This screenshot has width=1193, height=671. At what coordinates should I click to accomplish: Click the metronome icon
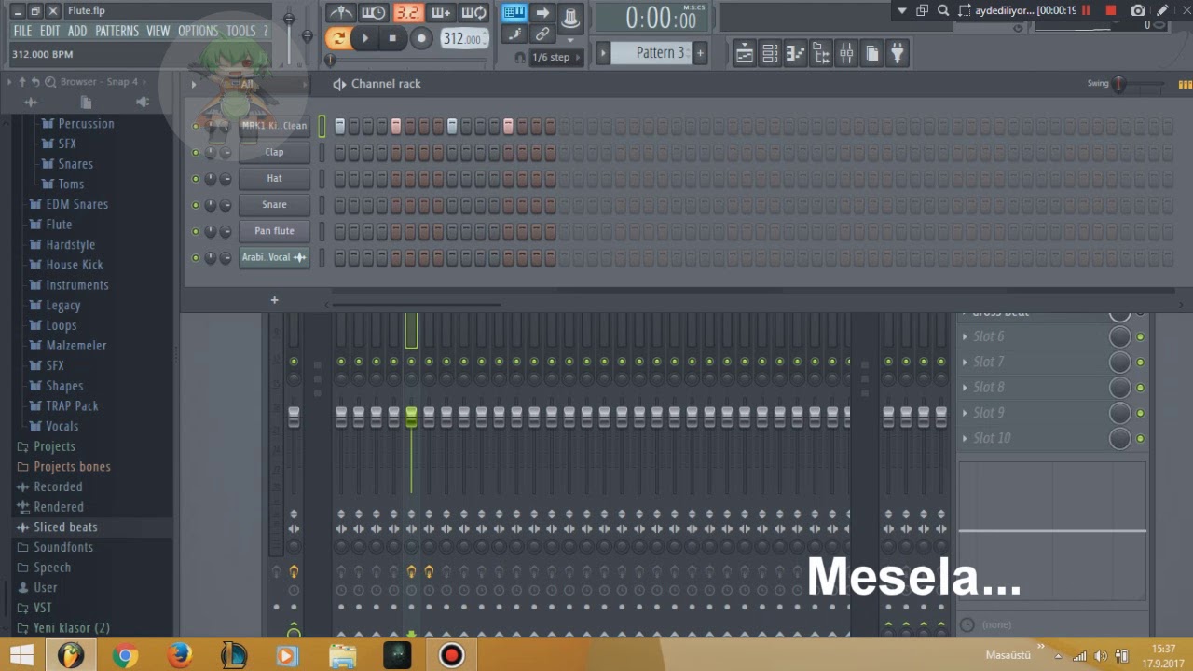pos(340,13)
